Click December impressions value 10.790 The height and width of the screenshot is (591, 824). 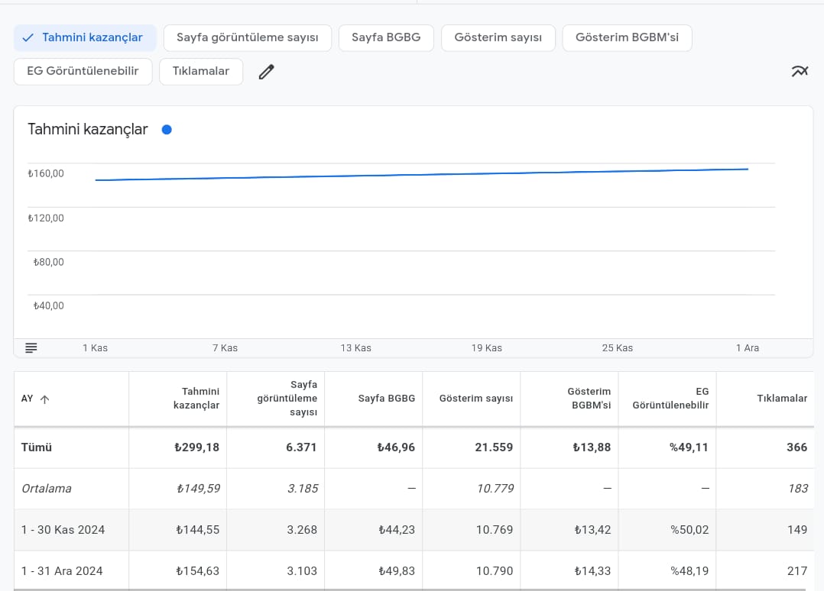494,570
